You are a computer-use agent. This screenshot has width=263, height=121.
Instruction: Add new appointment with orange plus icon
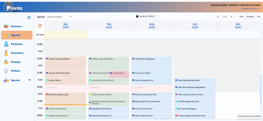(x=40, y=26)
